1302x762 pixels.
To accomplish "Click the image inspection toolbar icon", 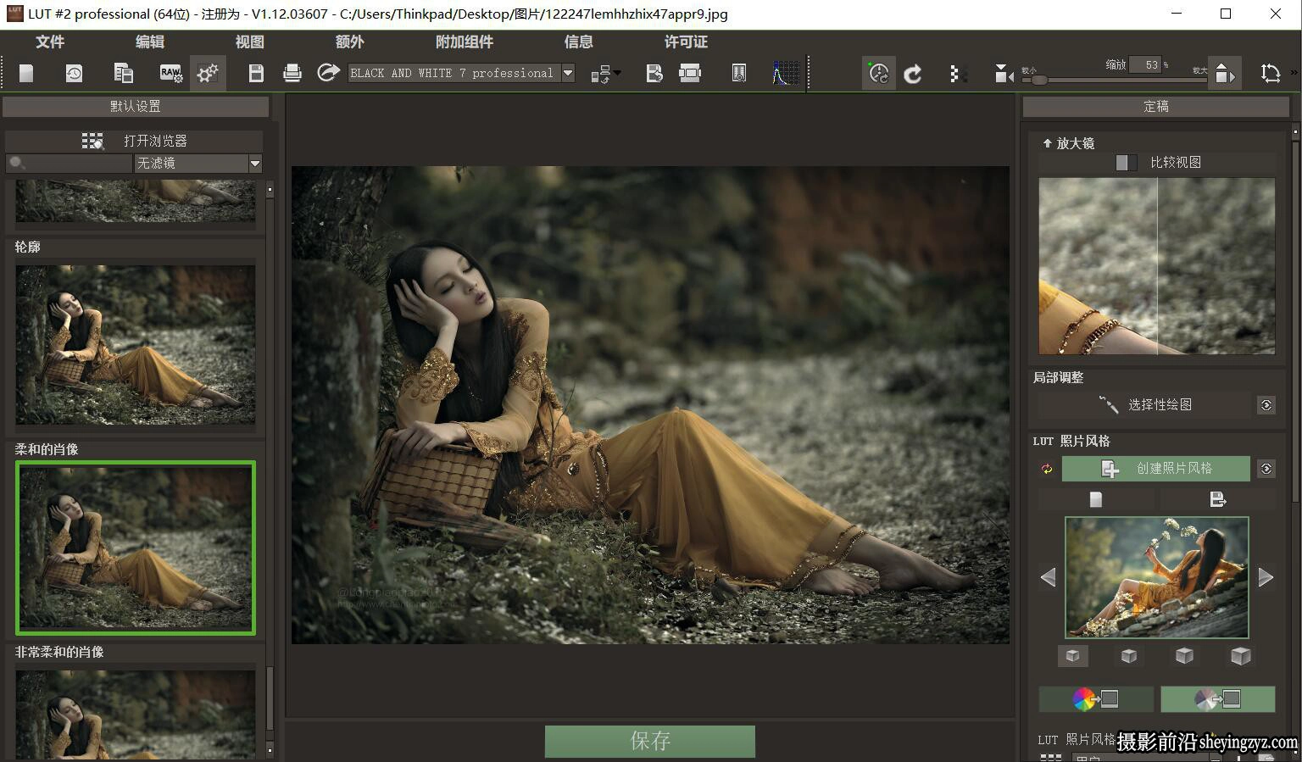I will 739,74.
